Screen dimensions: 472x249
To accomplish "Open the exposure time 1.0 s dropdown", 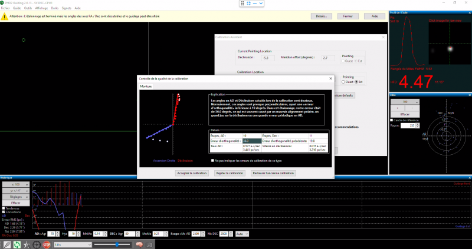I will pos(73,245).
